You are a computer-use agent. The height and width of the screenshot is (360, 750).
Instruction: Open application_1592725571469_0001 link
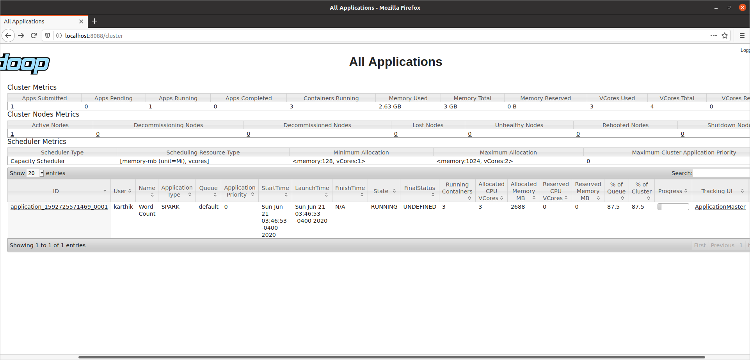click(x=59, y=207)
